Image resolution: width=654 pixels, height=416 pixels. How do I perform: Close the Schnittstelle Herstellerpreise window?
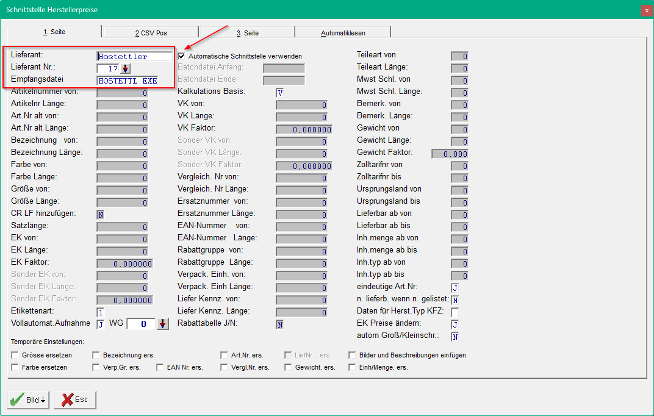click(x=647, y=10)
